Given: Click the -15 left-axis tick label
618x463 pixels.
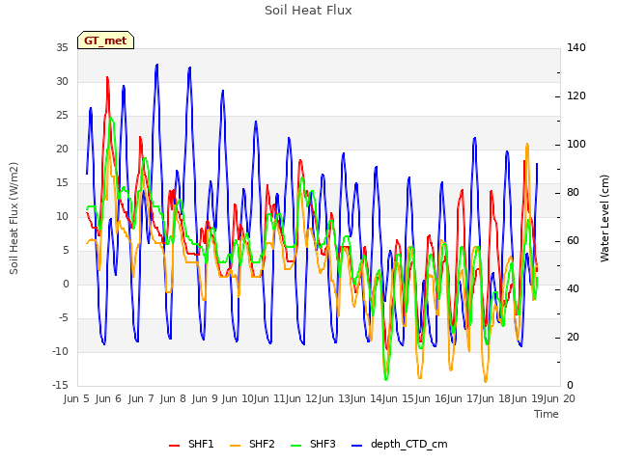Looking at the screenshot, I should (x=60, y=385).
